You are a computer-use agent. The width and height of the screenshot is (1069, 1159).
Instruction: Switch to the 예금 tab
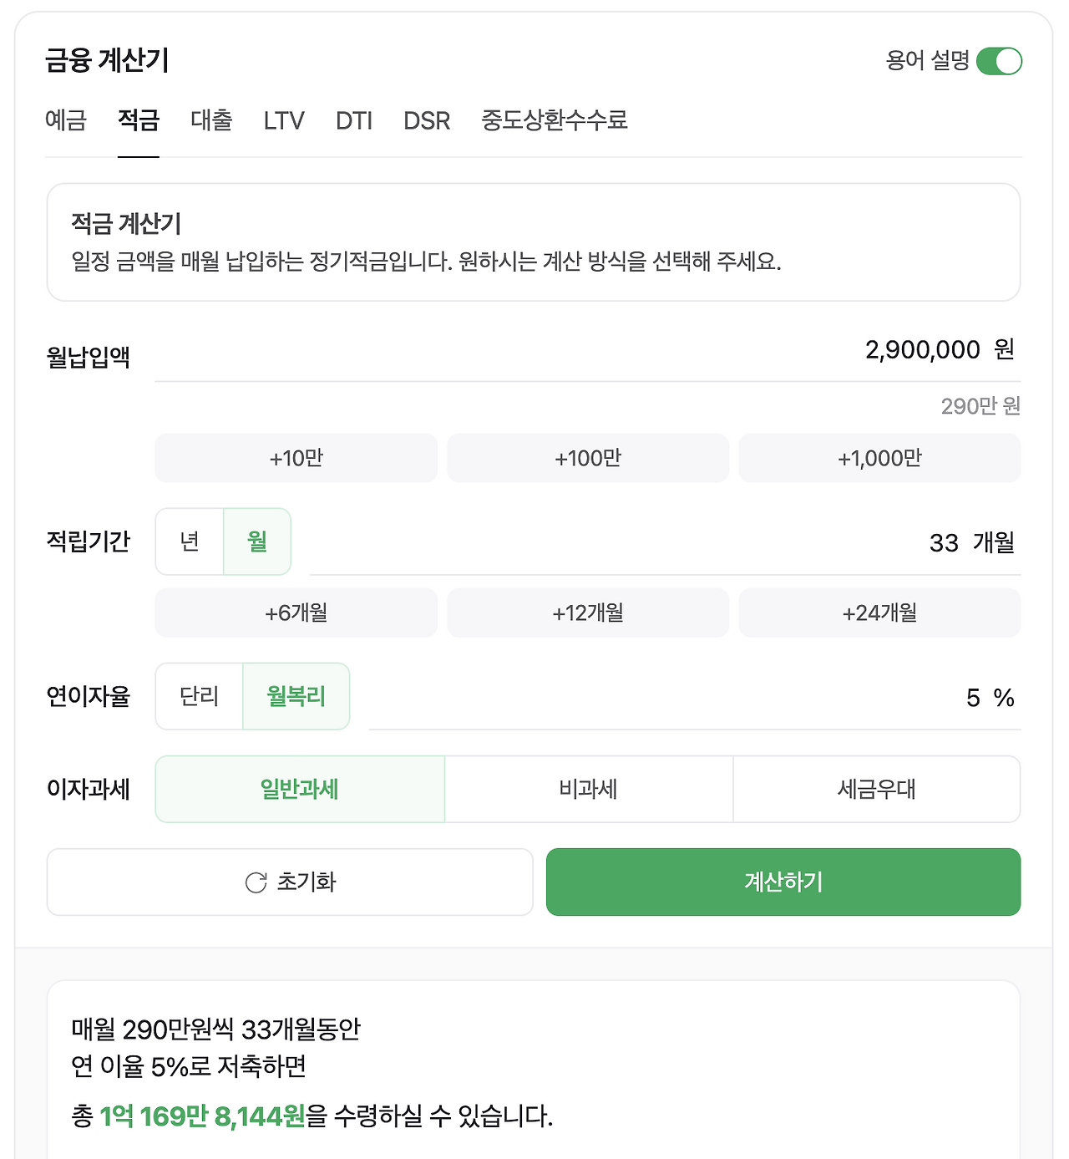click(67, 121)
